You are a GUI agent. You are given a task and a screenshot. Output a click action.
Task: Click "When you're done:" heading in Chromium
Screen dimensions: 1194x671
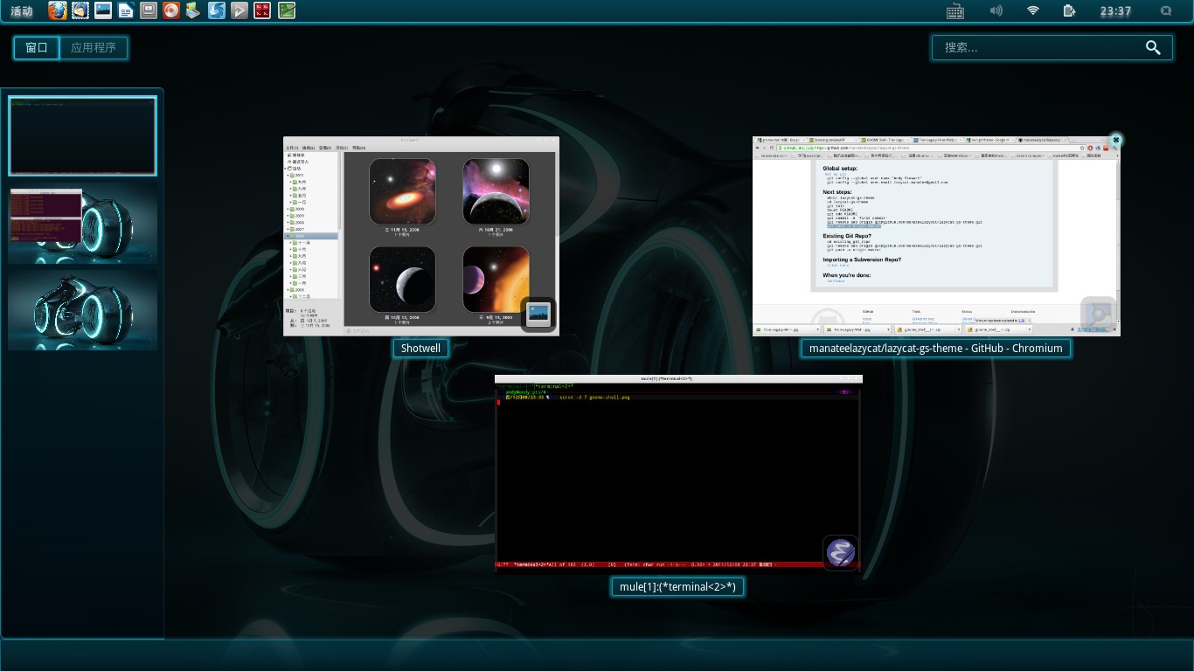tap(846, 275)
